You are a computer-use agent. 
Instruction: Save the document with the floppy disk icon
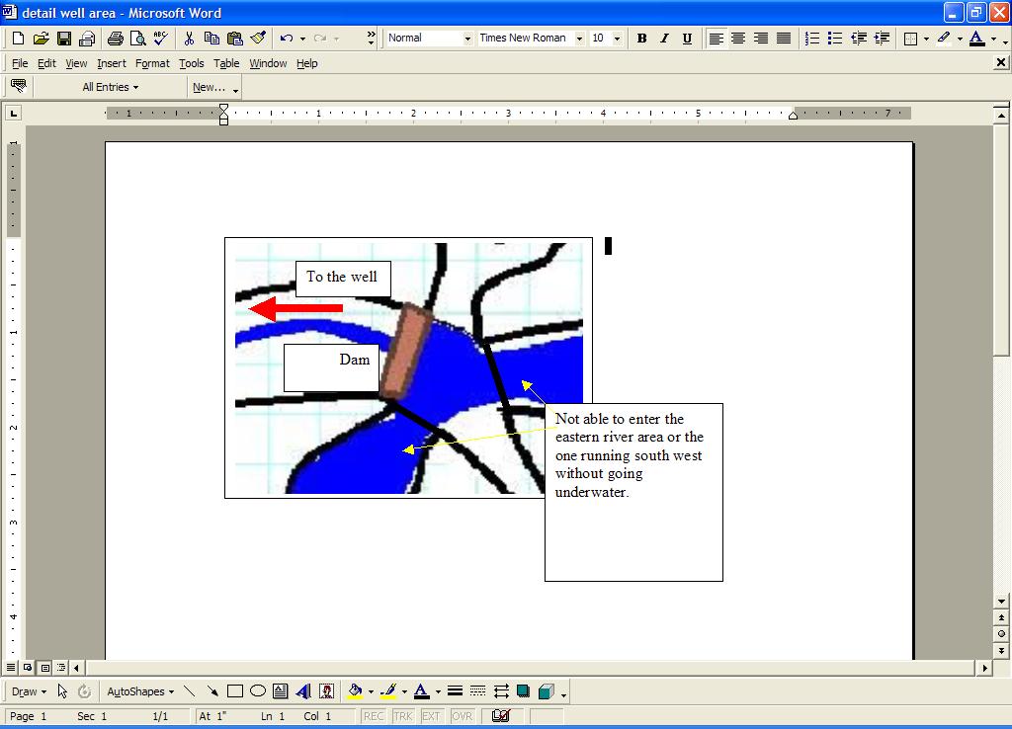click(x=64, y=39)
